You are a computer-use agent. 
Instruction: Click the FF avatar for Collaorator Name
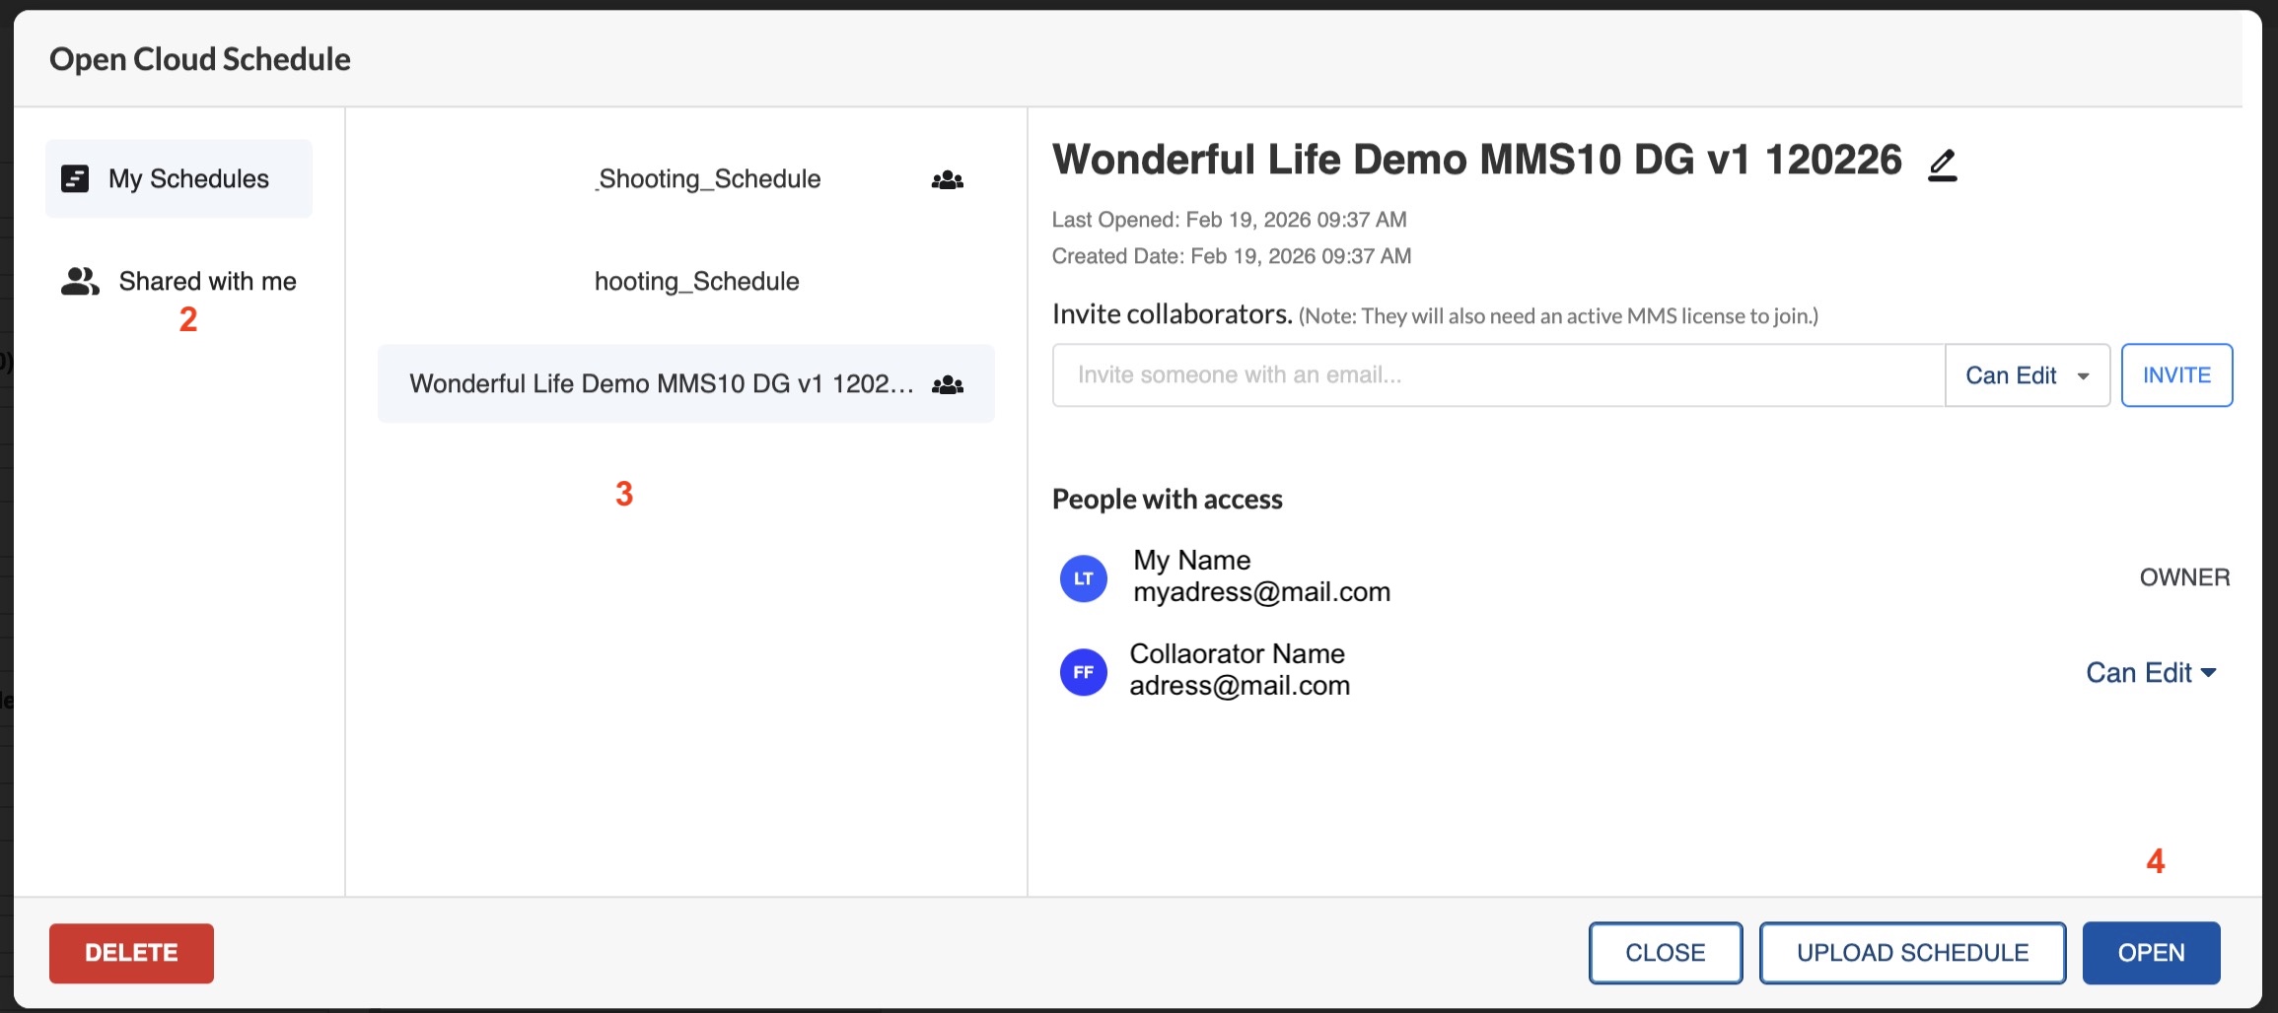(x=1083, y=672)
